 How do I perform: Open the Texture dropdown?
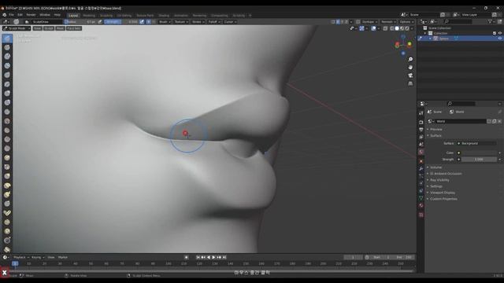click(x=181, y=22)
